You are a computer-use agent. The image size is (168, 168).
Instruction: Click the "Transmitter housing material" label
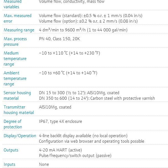click(x=19, y=110)
